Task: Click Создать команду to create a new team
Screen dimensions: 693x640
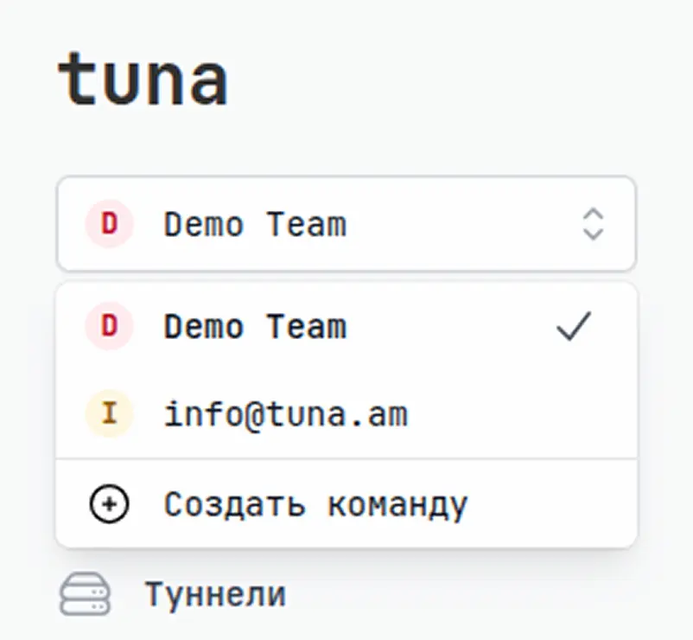Action: (315, 502)
